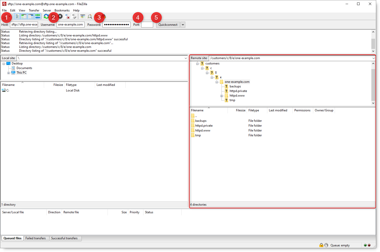The width and height of the screenshot is (380, 252).
Task: Toggle the transfer queue display
Action: click(38, 16)
